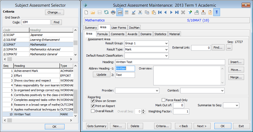Click the Code search input field
Image resolution: width=253 pixels, height=132 pixels.
click(36, 22)
